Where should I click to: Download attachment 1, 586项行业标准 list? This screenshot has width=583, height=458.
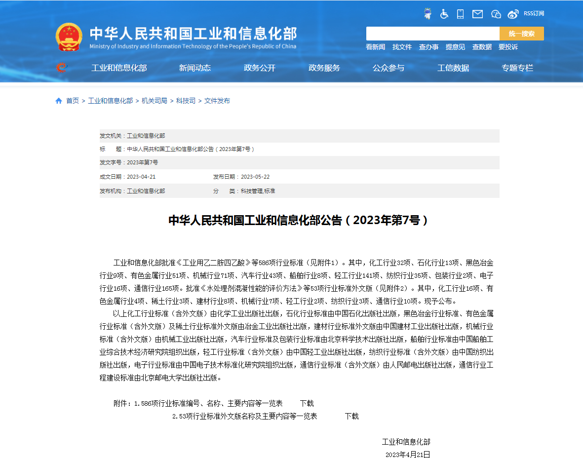pos(307,403)
